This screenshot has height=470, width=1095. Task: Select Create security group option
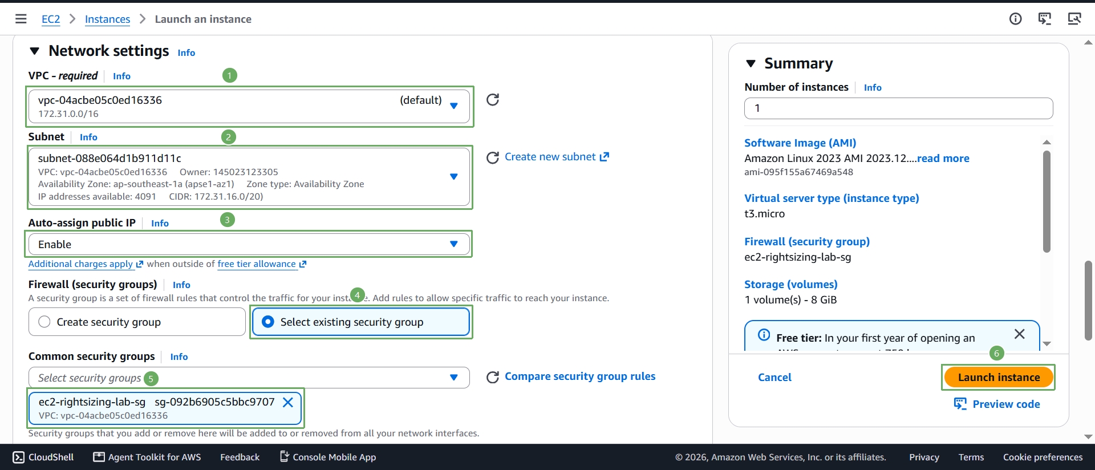point(137,322)
